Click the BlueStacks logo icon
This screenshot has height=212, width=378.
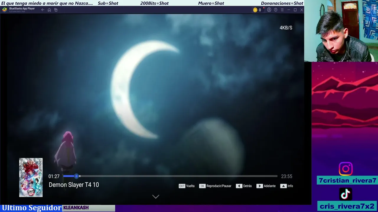point(4,10)
